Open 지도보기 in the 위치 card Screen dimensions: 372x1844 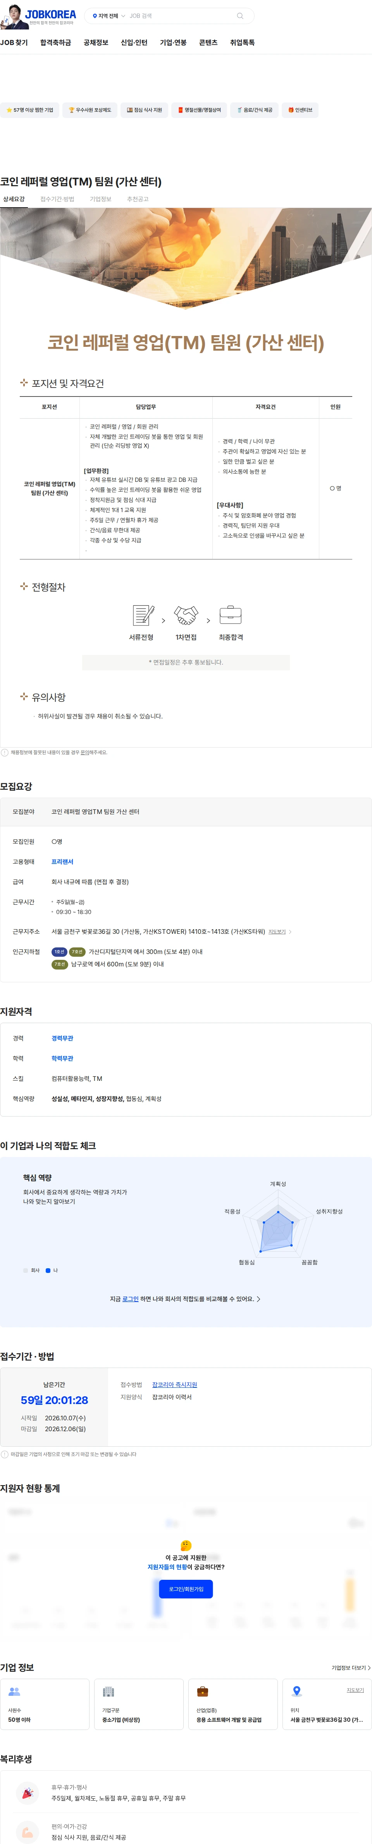(x=356, y=1689)
